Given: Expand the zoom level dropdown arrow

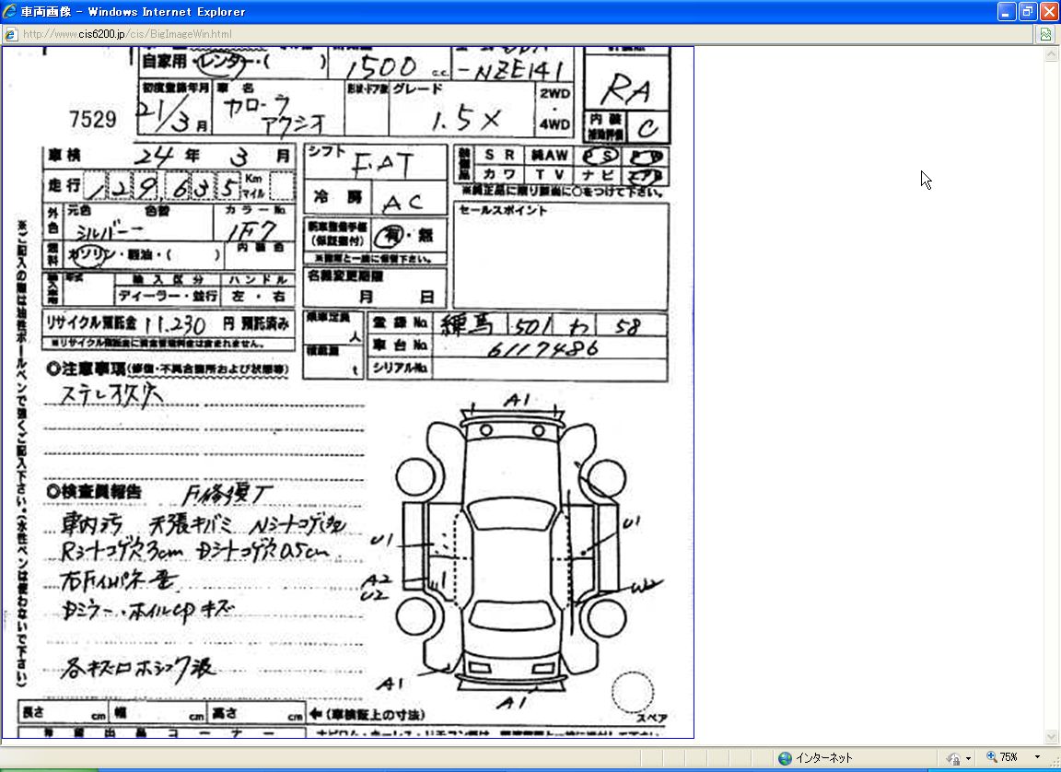Looking at the screenshot, I should coord(1037,758).
